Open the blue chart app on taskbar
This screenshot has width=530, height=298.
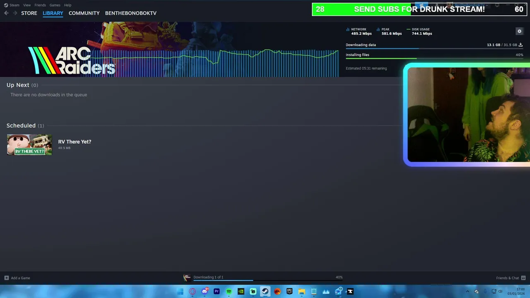click(326, 291)
